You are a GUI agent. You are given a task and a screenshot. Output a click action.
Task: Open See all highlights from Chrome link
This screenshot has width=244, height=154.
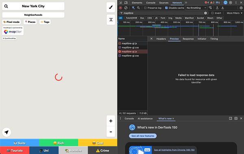coord(174,150)
